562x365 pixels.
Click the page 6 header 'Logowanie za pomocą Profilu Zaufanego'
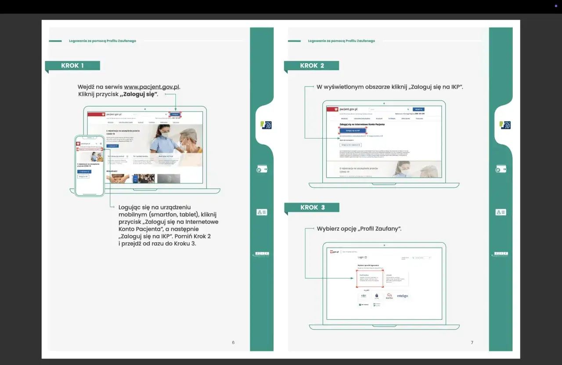coord(102,41)
